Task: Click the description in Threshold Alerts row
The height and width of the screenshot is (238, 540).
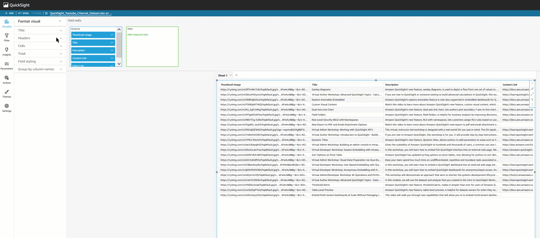Action: (442, 185)
